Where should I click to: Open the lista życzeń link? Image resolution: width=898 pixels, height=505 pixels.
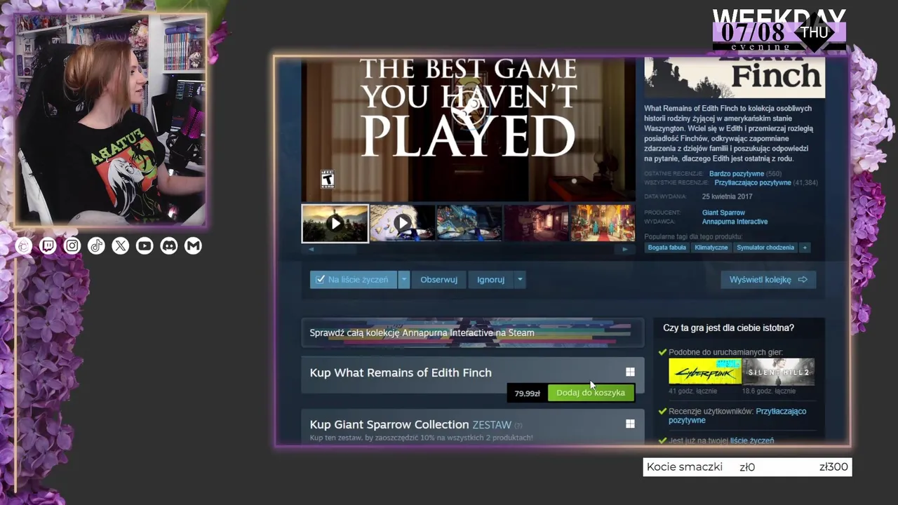752,441
